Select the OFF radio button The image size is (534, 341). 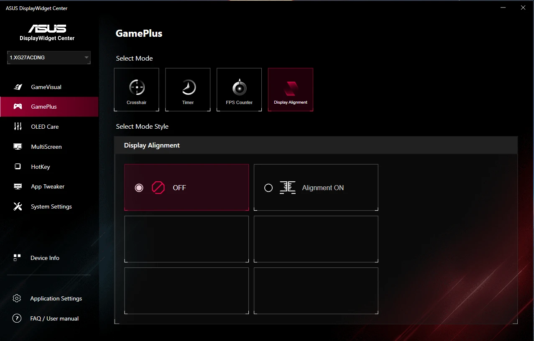(x=139, y=188)
